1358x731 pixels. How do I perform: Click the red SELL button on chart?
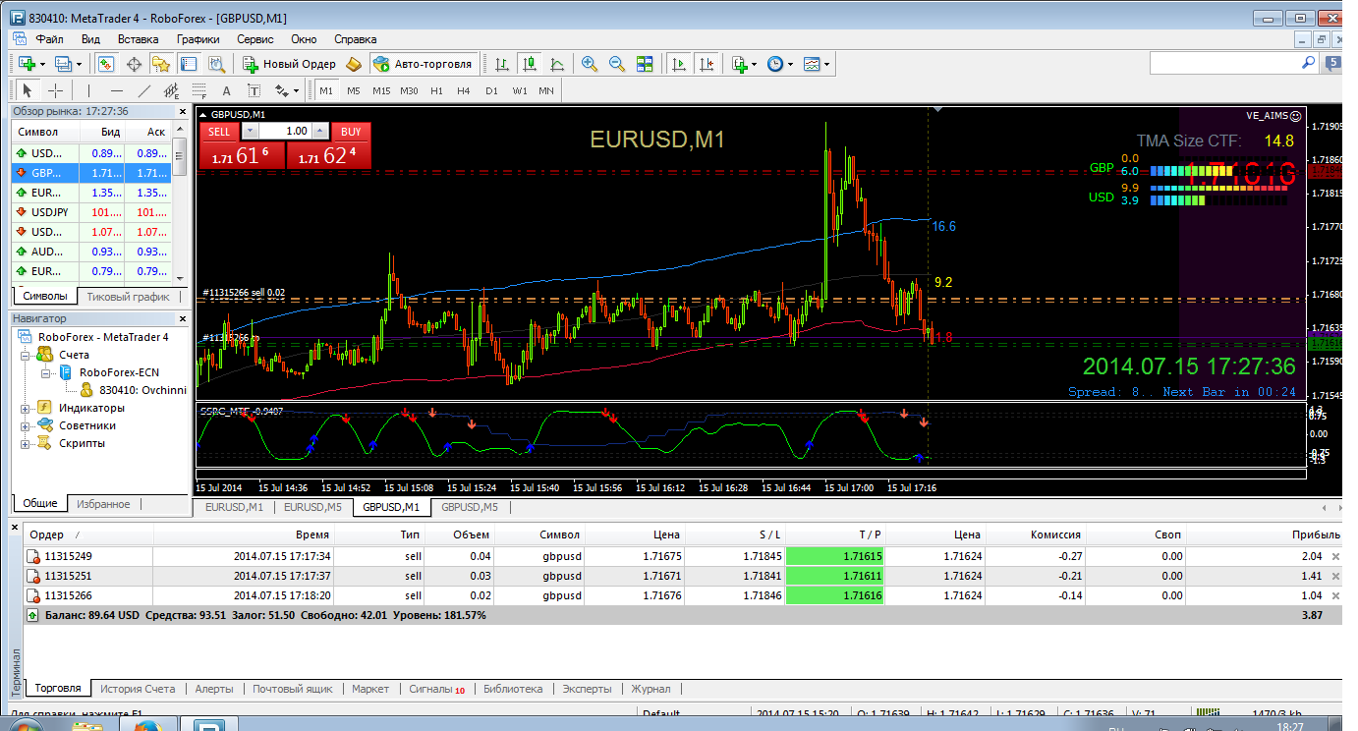219,131
